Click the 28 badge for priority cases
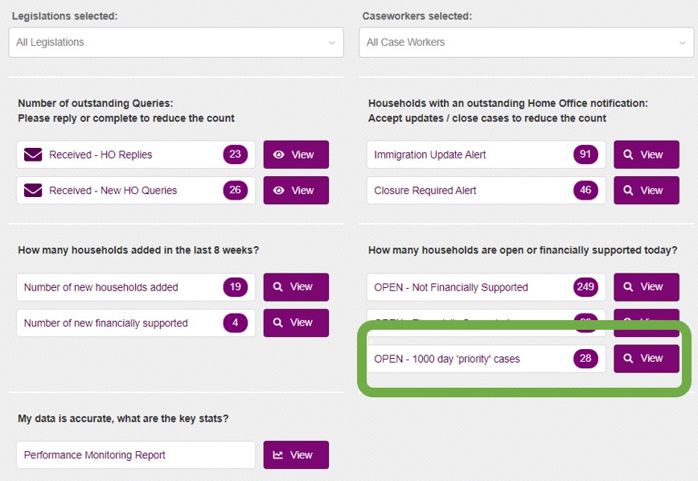 click(x=585, y=359)
